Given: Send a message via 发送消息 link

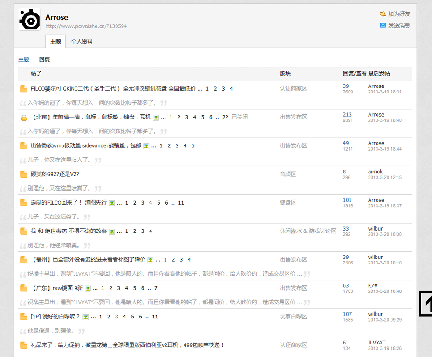Looking at the screenshot, I should tap(399, 26).
